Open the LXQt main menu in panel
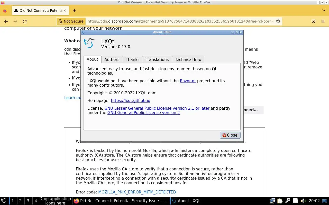Image resolution: width=329 pixels, height=205 pixels. point(4,201)
